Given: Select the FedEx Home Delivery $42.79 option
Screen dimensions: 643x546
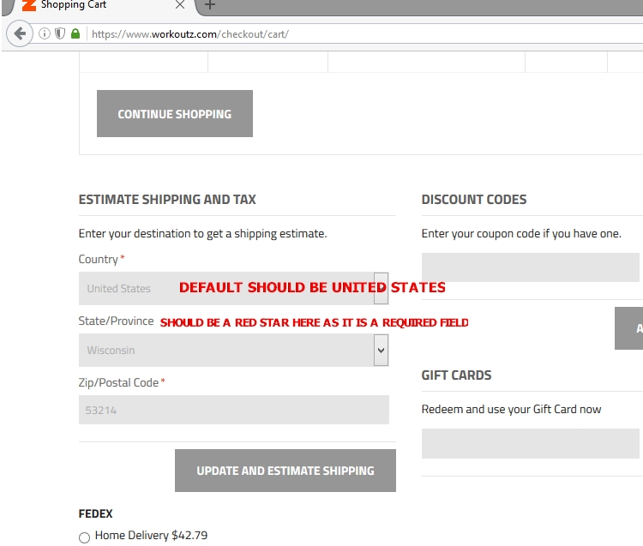Looking at the screenshot, I should [x=85, y=537].
